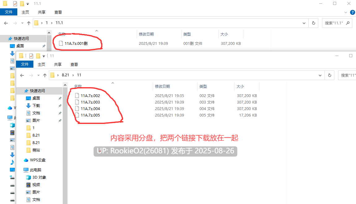356x204 pixels.
Task: Click refresh button in the 11.1 window
Action: pyautogui.click(x=314, y=23)
